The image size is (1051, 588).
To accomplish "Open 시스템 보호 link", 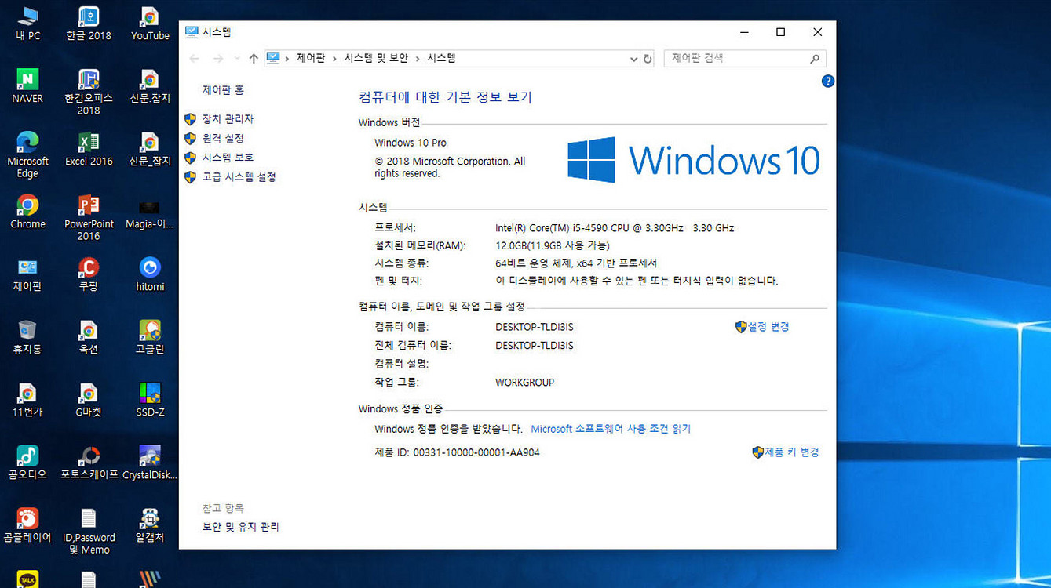I will click(x=228, y=158).
